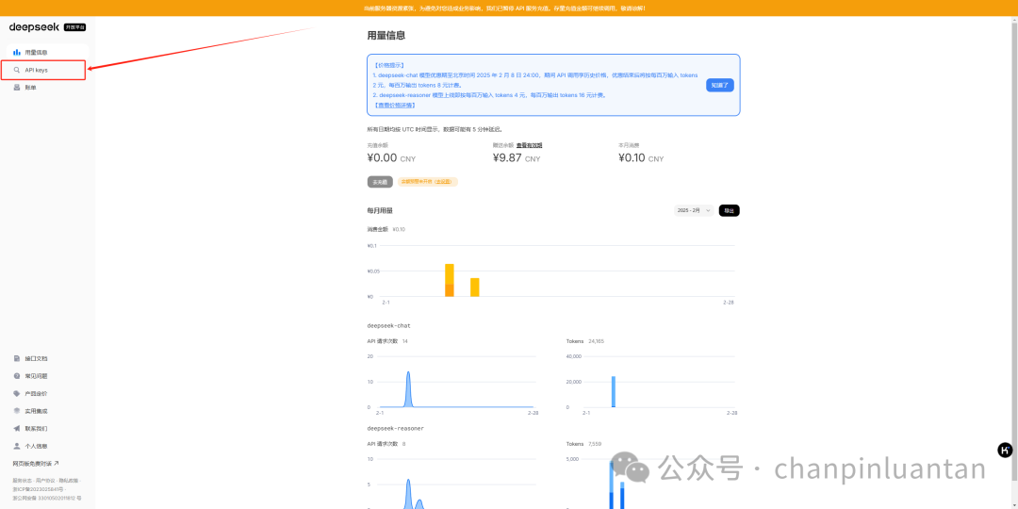1018x509 pixels.
Task: Click the 服务状态 footer link
Action: click(23, 481)
